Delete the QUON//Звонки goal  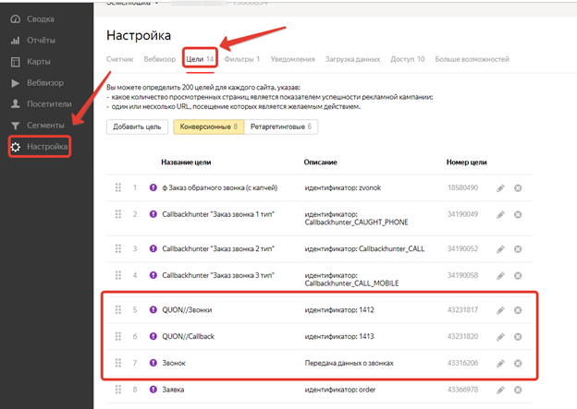click(x=518, y=310)
